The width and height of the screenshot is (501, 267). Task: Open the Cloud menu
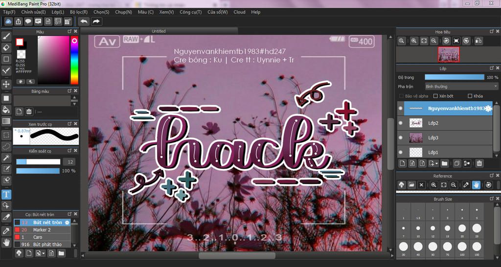(x=239, y=12)
